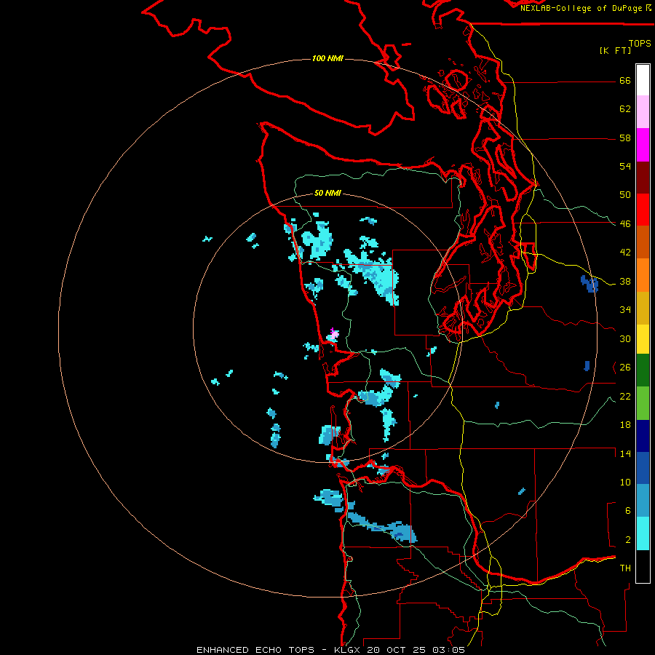This screenshot has height=655, width=655.
Task: Click the dark blue echo near the 38 line
Action: (x=589, y=284)
